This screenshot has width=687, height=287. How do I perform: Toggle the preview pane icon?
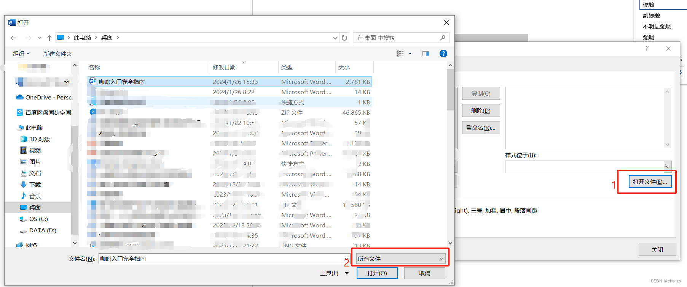pos(426,54)
